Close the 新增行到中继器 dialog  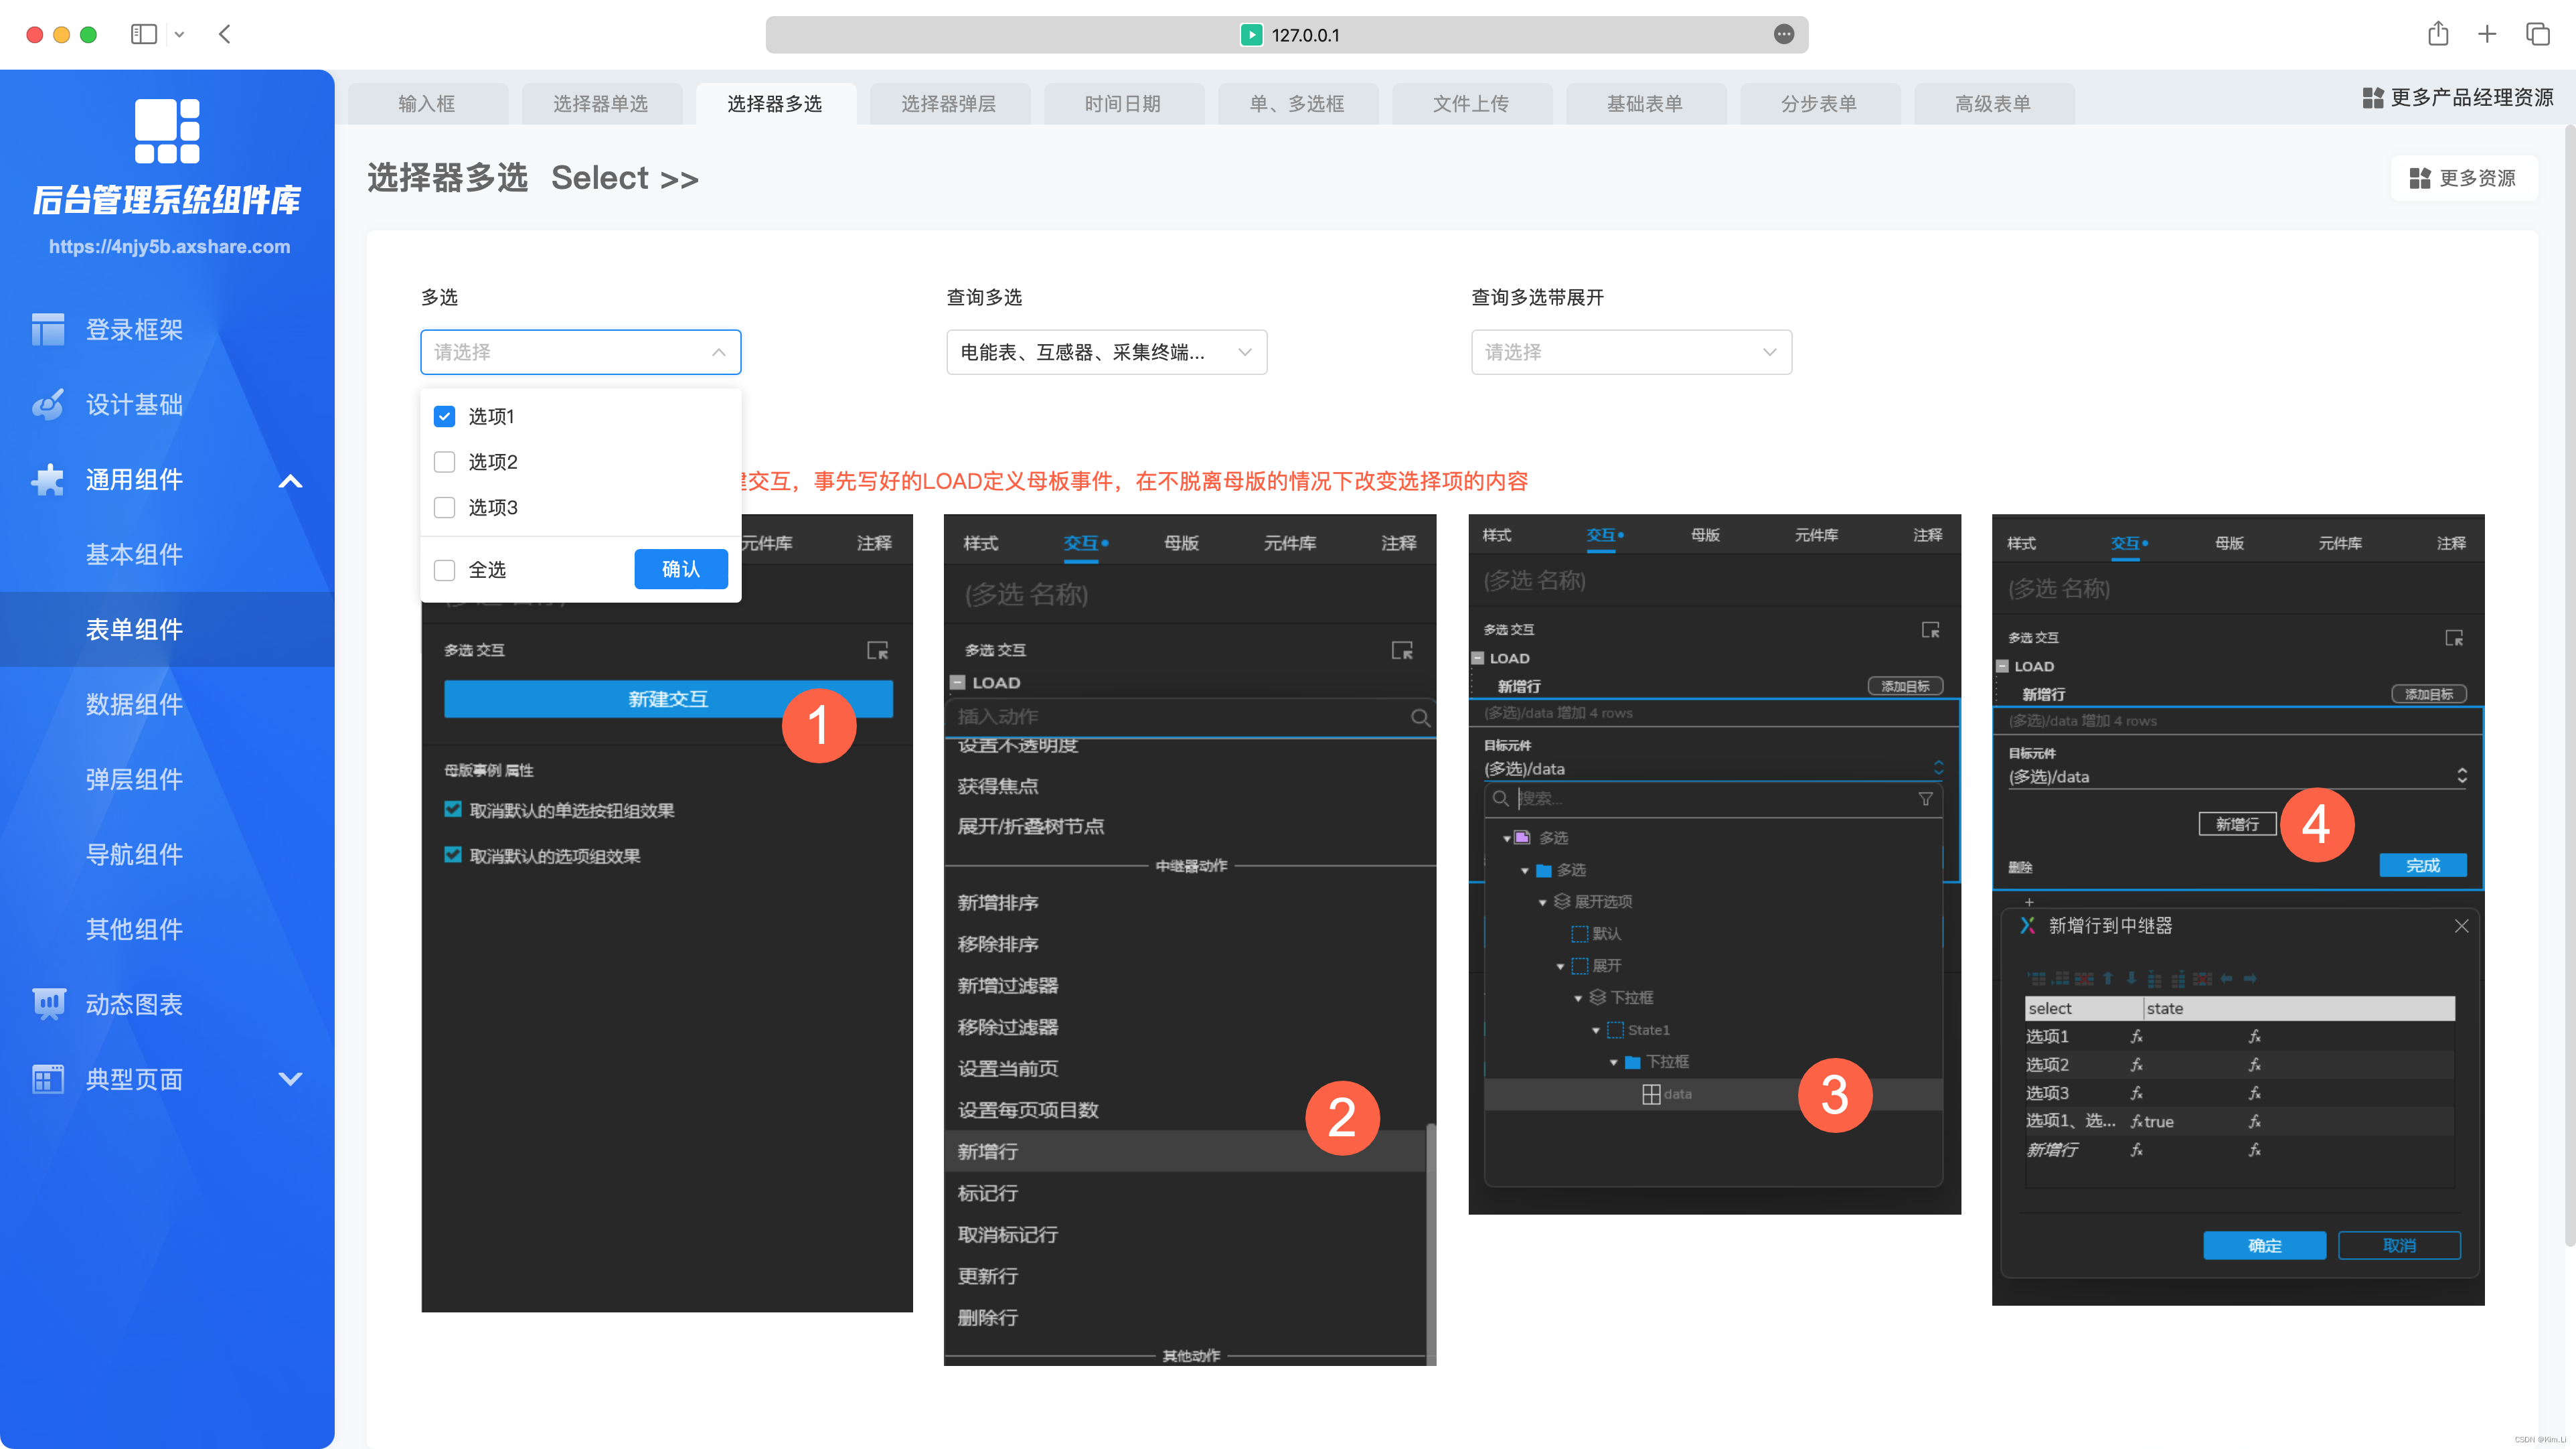pos(2461,926)
